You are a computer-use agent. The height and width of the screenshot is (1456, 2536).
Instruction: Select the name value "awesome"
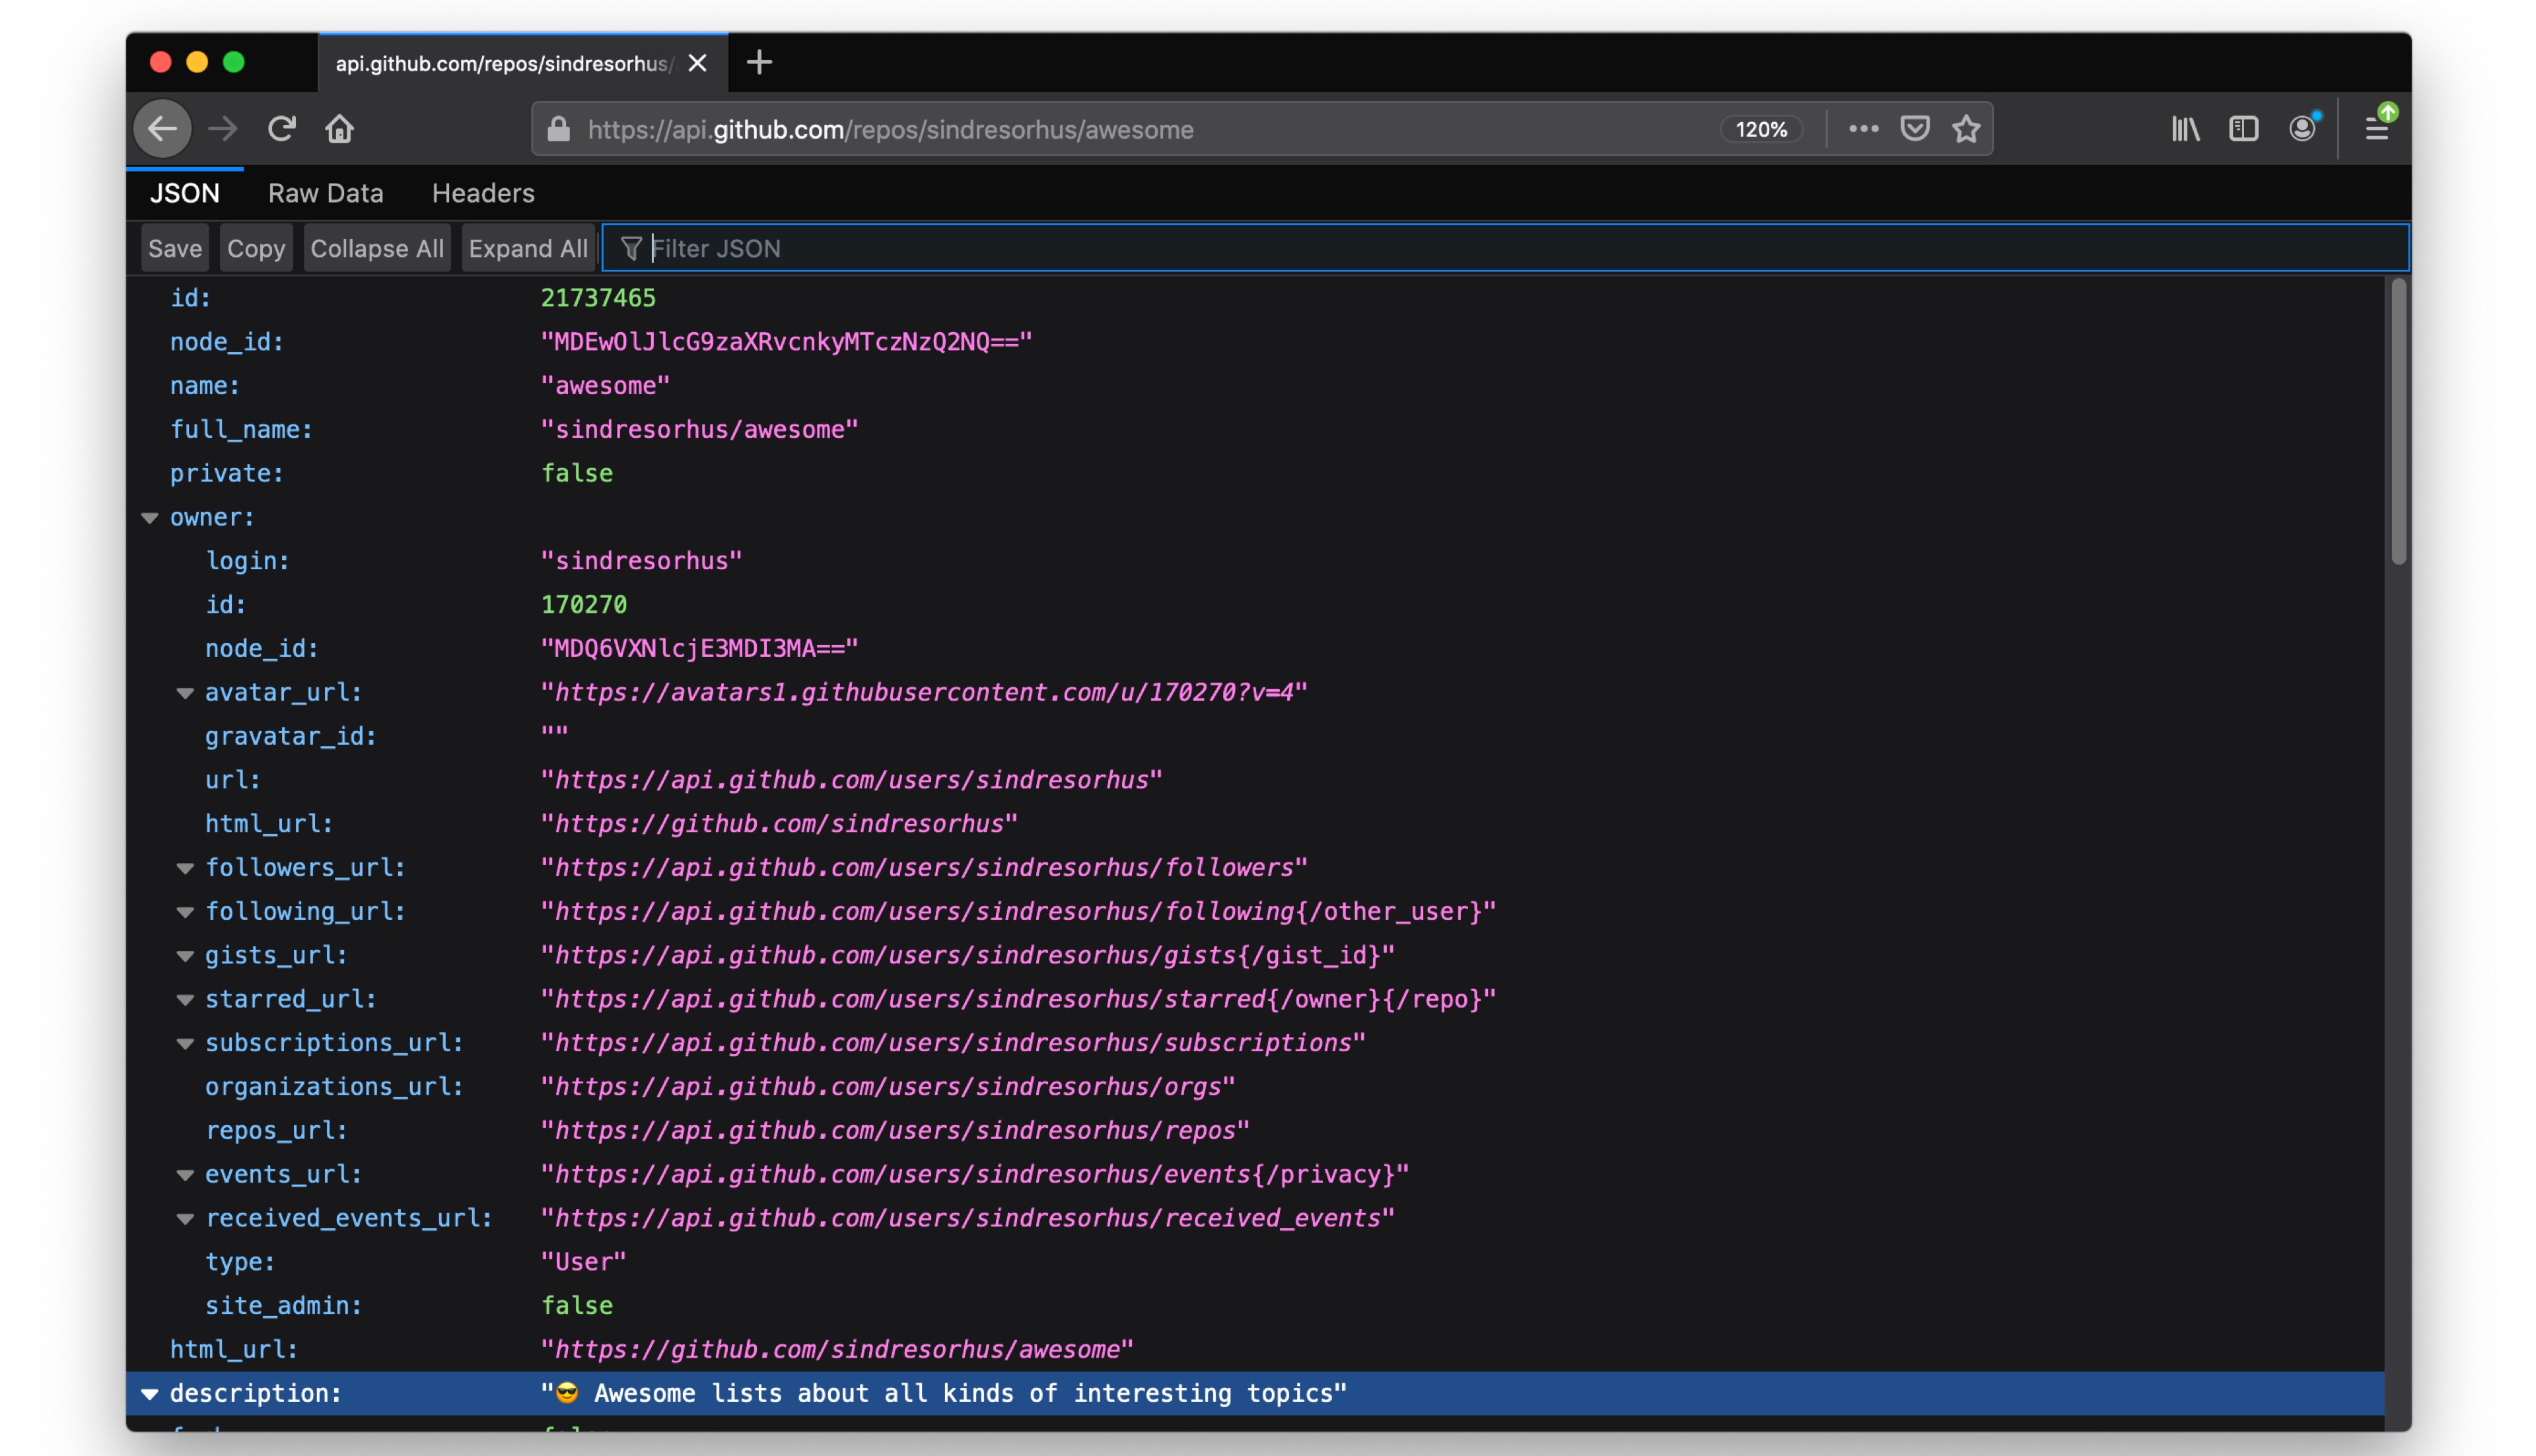(605, 386)
